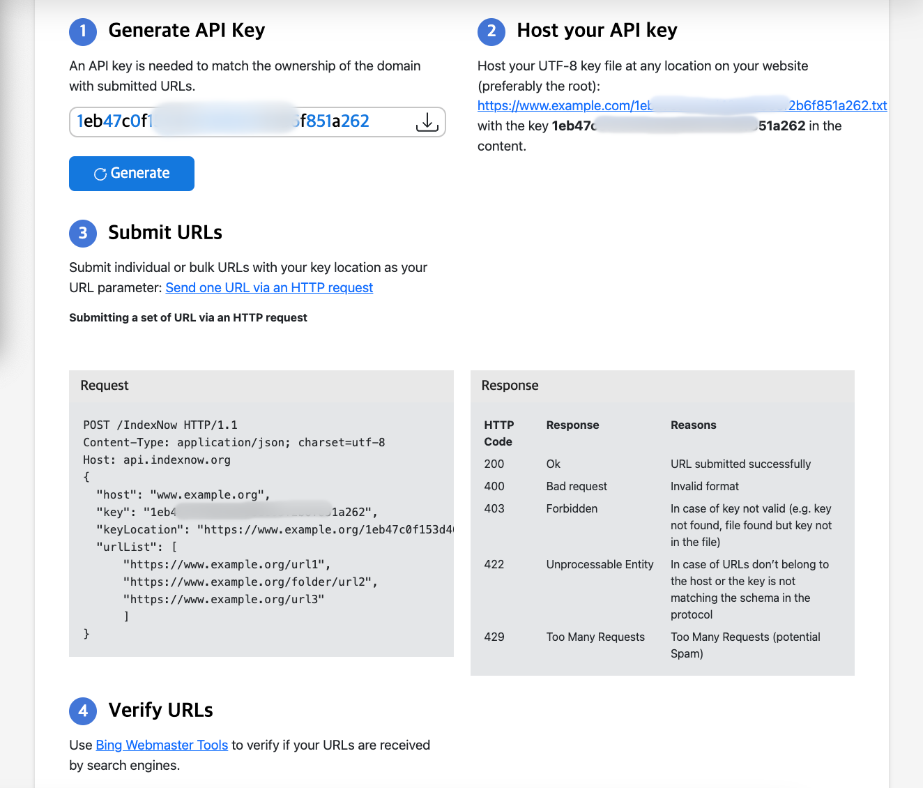923x788 pixels.
Task: Click the Host your API key heading
Action: click(x=597, y=30)
